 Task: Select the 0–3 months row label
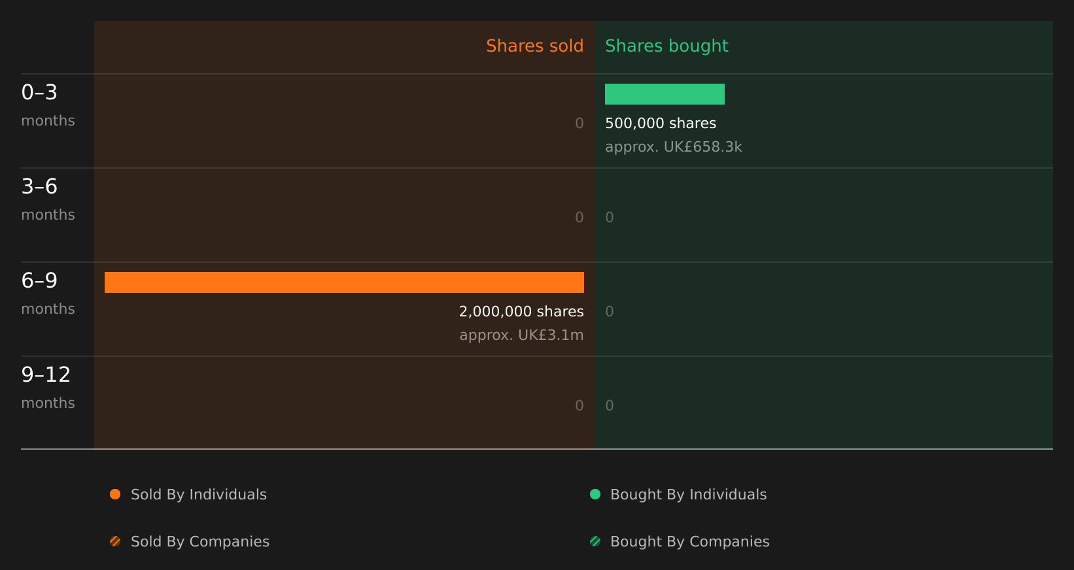click(x=48, y=106)
